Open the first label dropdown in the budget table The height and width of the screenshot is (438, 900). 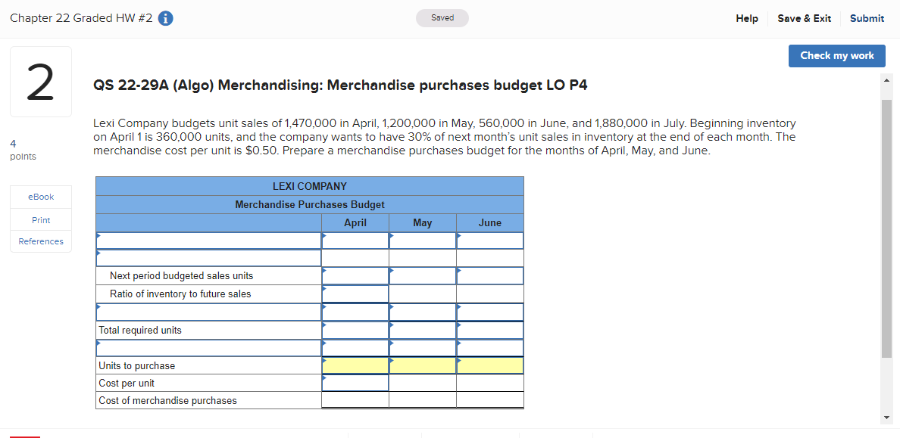point(208,240)
